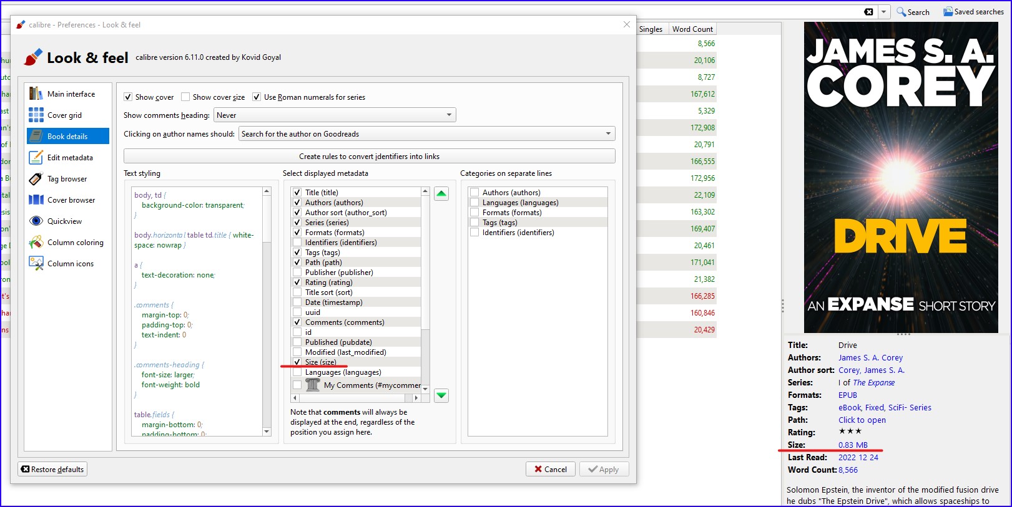Click the James S. A. Corey author link
1012x507 pixels.
coord(870,358)
